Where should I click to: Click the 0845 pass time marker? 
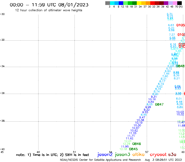tap(133, 149)
